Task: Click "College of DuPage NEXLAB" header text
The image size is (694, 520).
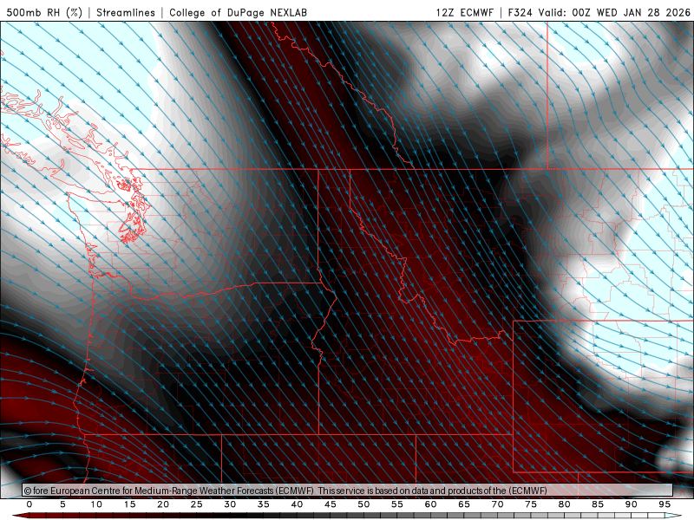Action: click(x=238, y=12)
